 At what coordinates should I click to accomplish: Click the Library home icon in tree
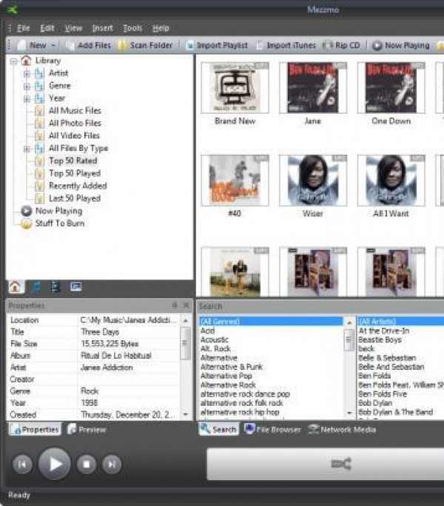(26, 61)
